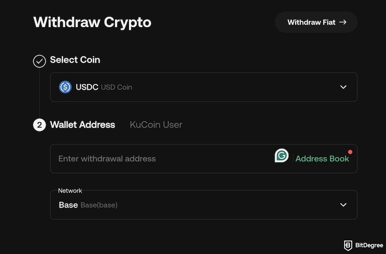Click the Withdraw Crypto heading

[92, 22]
